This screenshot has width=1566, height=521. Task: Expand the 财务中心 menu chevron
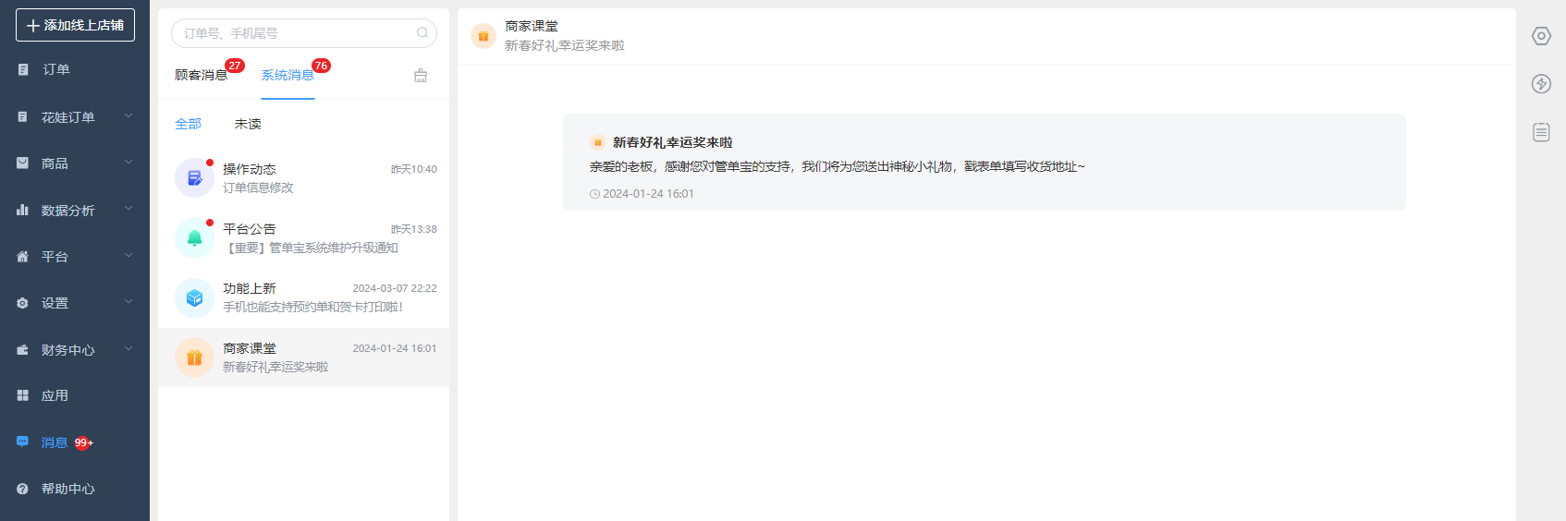pyautogui.click(x=128, y=349)
